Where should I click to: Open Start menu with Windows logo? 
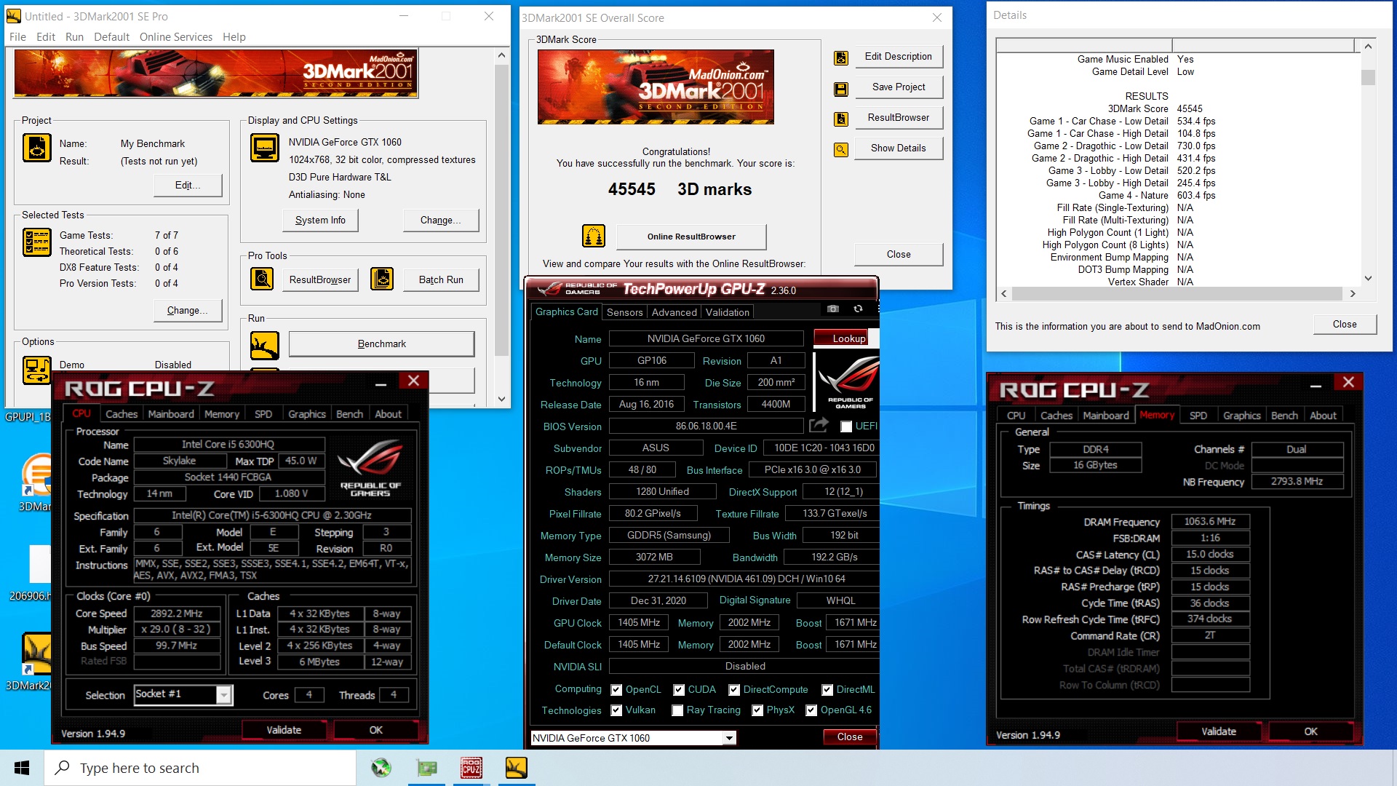(22, 768)
